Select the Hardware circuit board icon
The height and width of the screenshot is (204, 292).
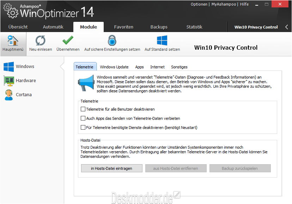(x=8, y=81)
